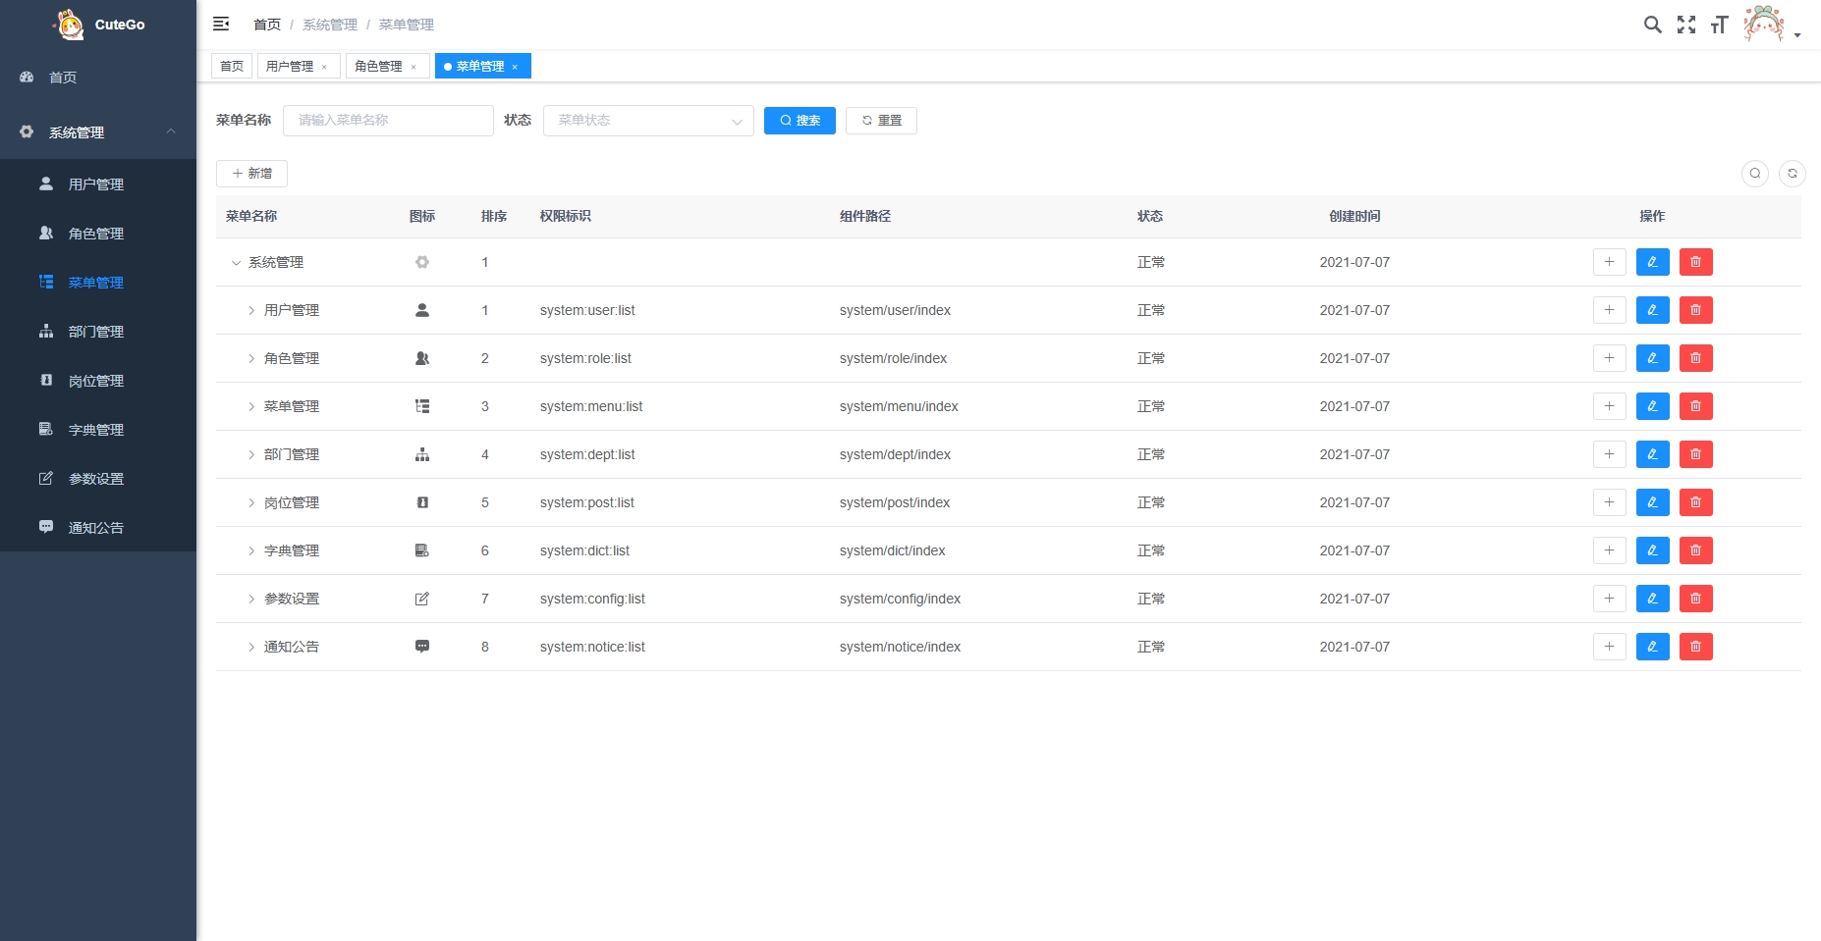This screenshot has height=941, width=1821.
Task: Add submenu under 角色管理 with plus icon
Action: [1610, 358]
